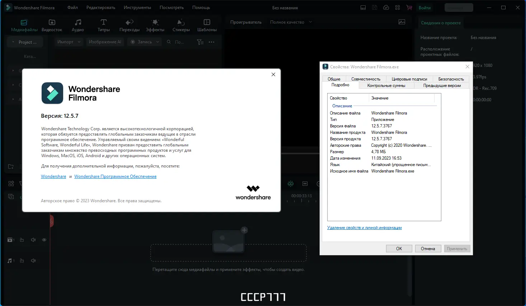
Task: Open the shopping cart icon
Action: click(x=409, y=8)
